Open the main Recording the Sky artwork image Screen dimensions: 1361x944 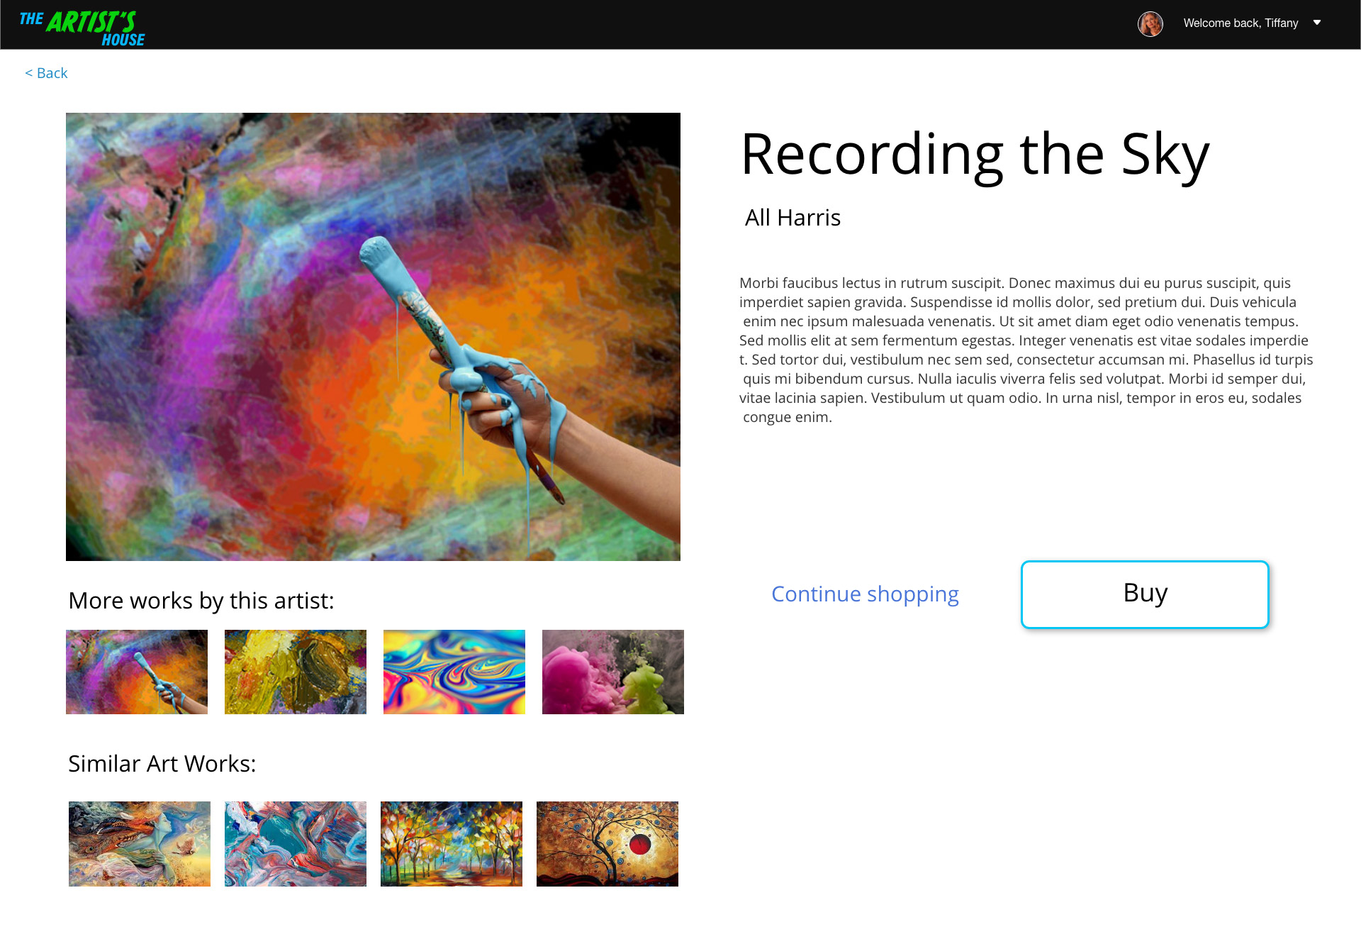click(373, 337)
